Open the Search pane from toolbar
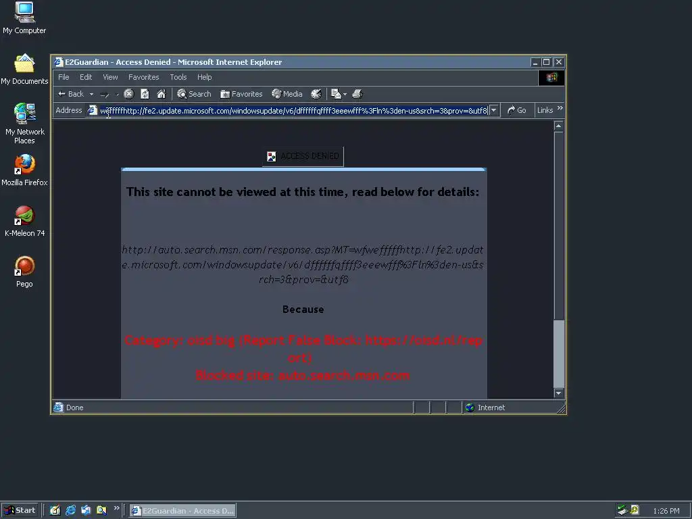The height and width of the screenshot is (519, 692). (x=194, y=94)
